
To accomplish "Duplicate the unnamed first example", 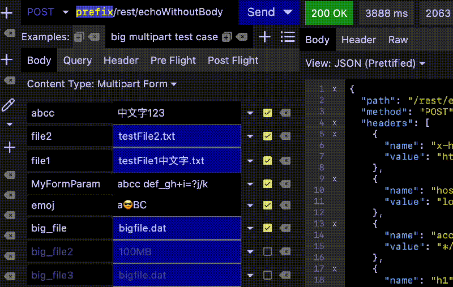I will coord(79,37).
